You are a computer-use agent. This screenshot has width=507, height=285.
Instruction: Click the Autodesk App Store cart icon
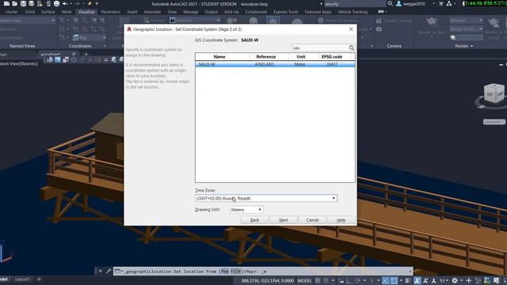point(441,3)
